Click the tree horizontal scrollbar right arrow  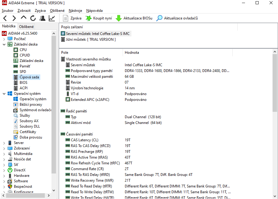pyautogui.click(x=49, y=195)
